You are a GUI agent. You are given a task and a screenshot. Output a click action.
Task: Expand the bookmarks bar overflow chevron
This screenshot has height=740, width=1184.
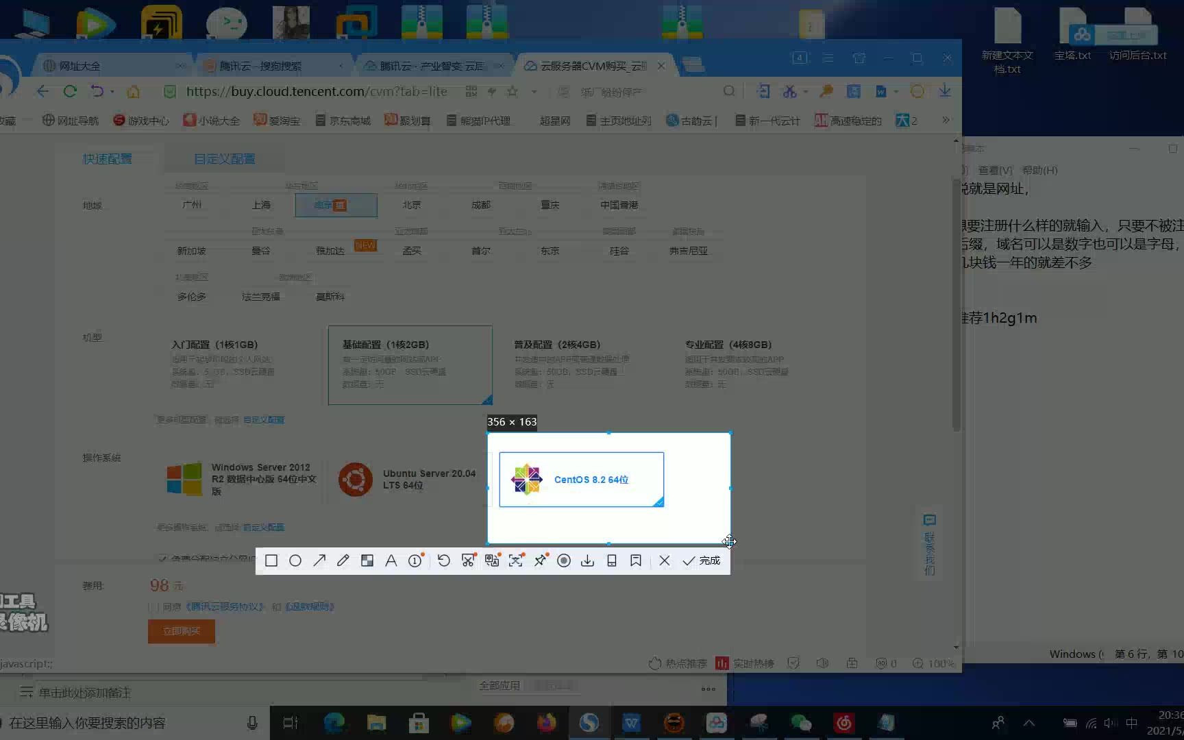(x=946, y=120)
